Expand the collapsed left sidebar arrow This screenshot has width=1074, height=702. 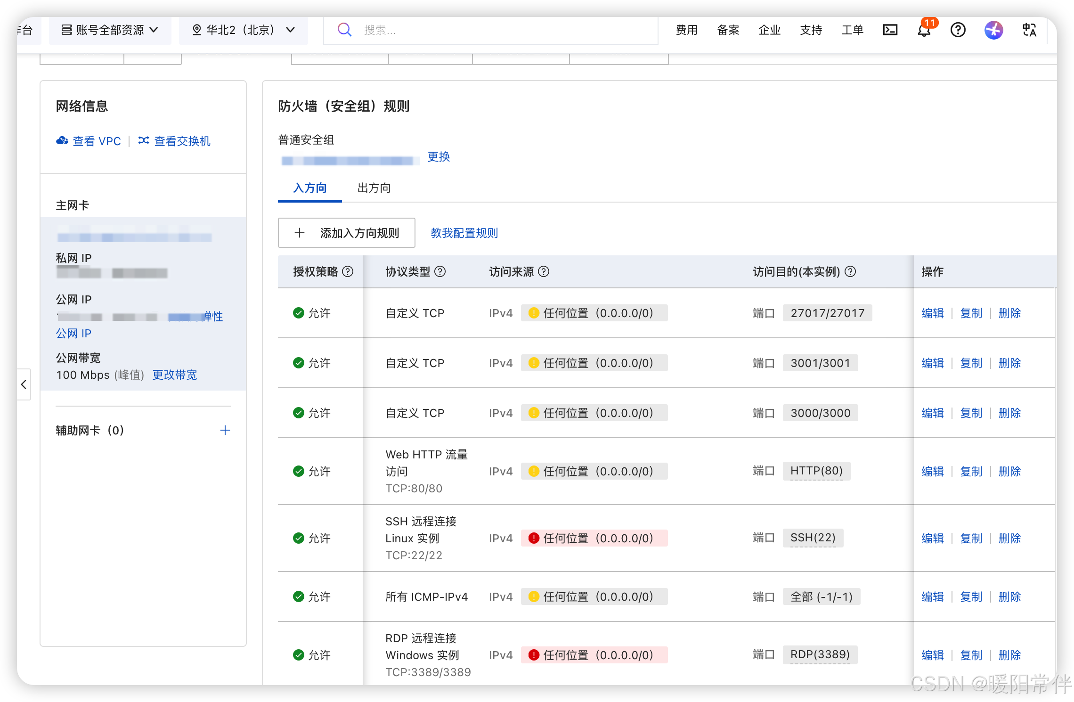tap(24, 384)
